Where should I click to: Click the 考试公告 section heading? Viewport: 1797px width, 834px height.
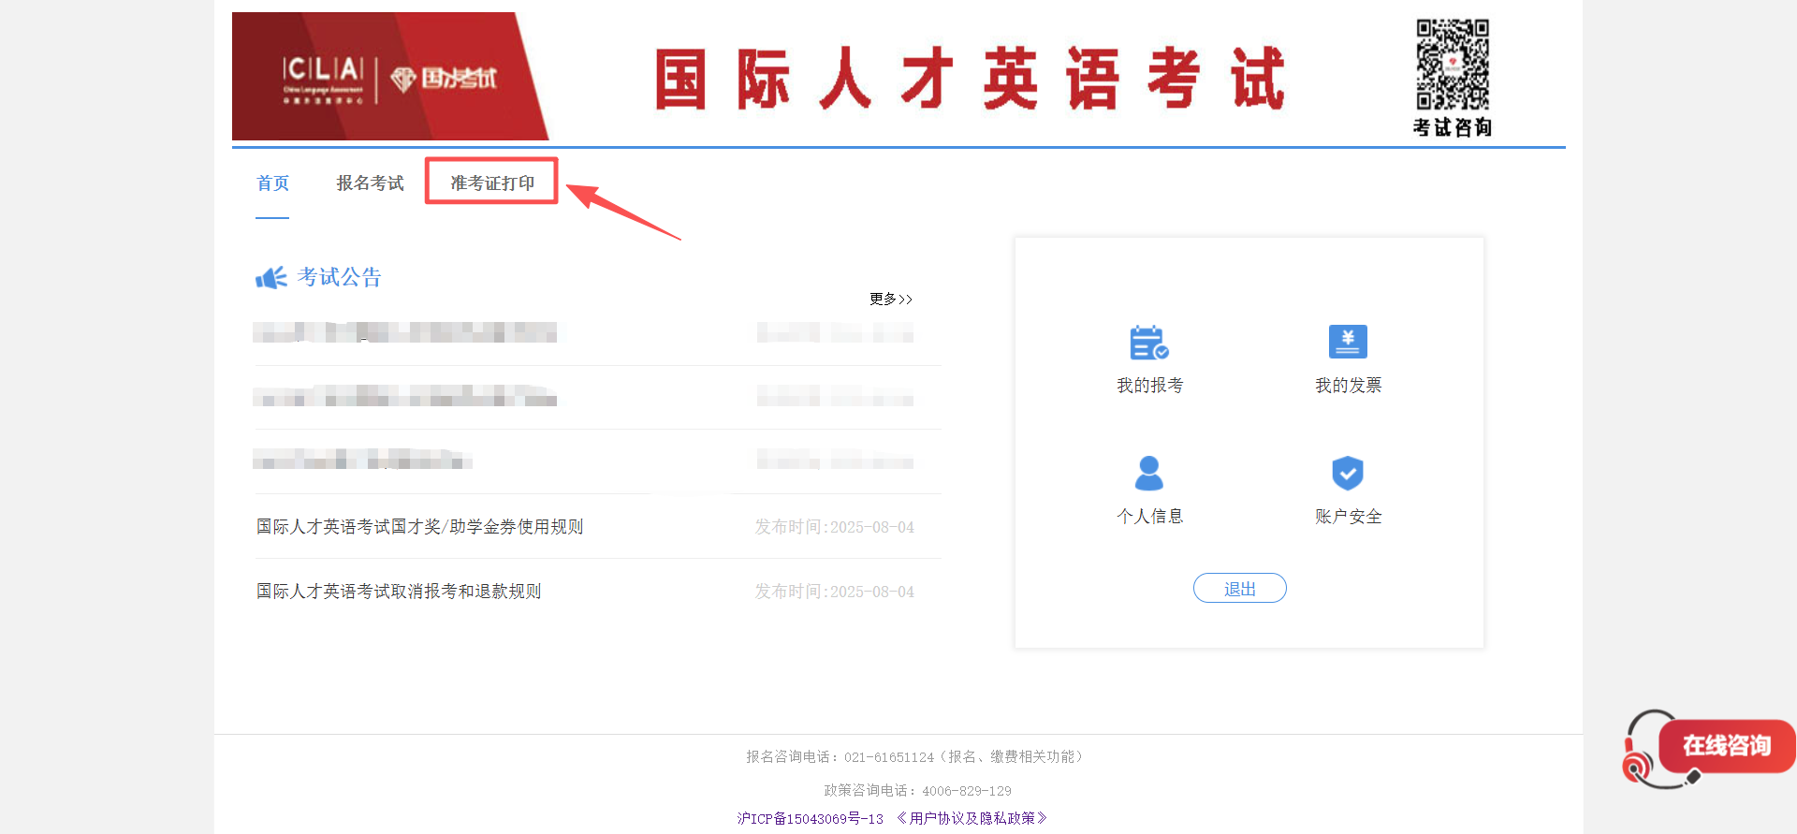pos(339,278)
